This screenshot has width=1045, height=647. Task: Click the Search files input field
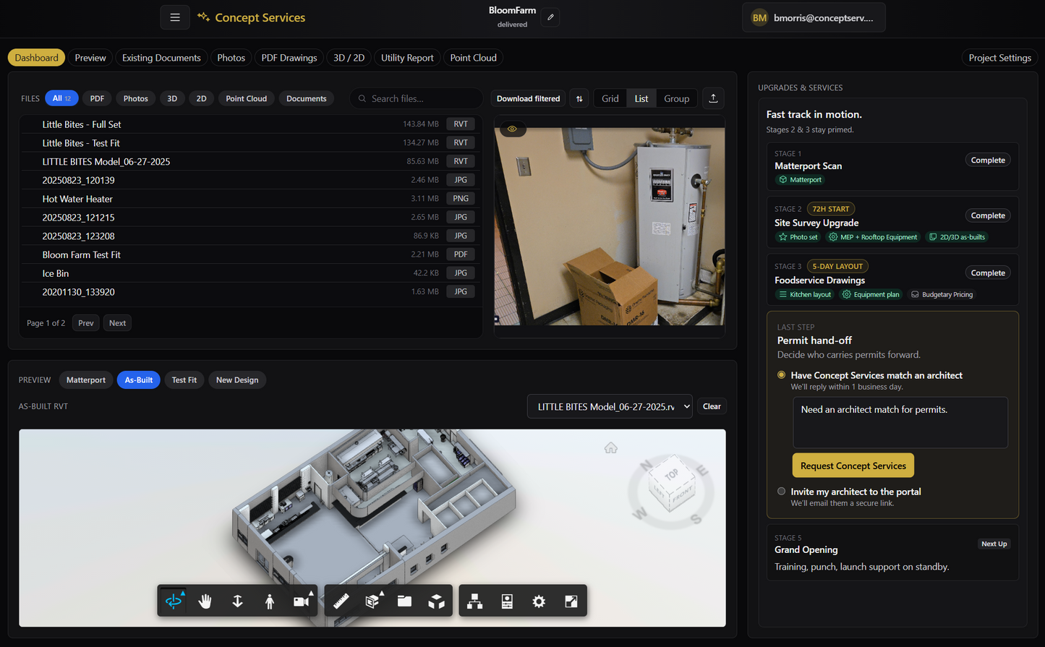(x=419, y=99)
